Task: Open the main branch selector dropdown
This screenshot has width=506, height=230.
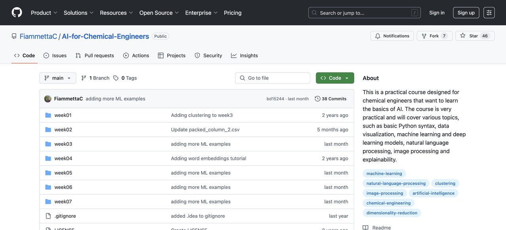Action: (58, 78)
